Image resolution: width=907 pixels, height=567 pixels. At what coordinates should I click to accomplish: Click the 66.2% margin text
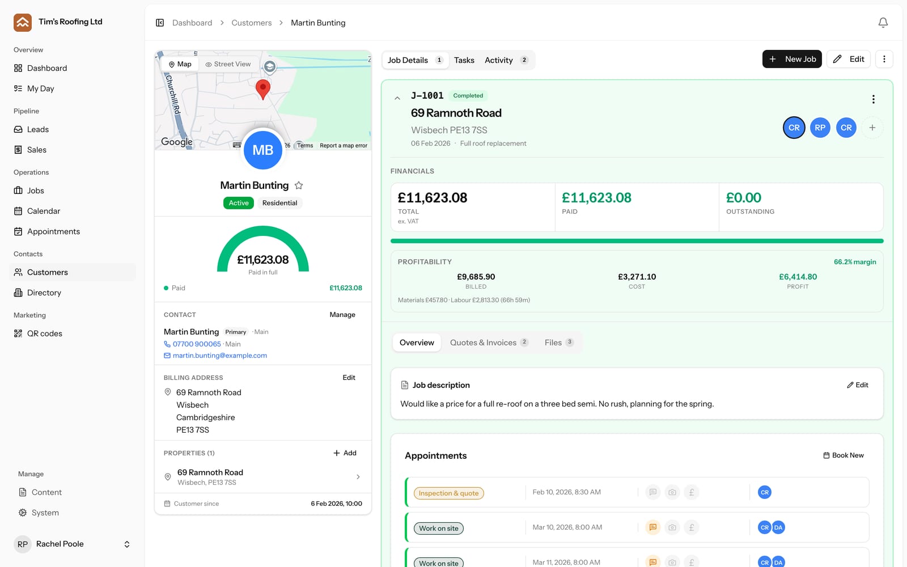(855, 262)
